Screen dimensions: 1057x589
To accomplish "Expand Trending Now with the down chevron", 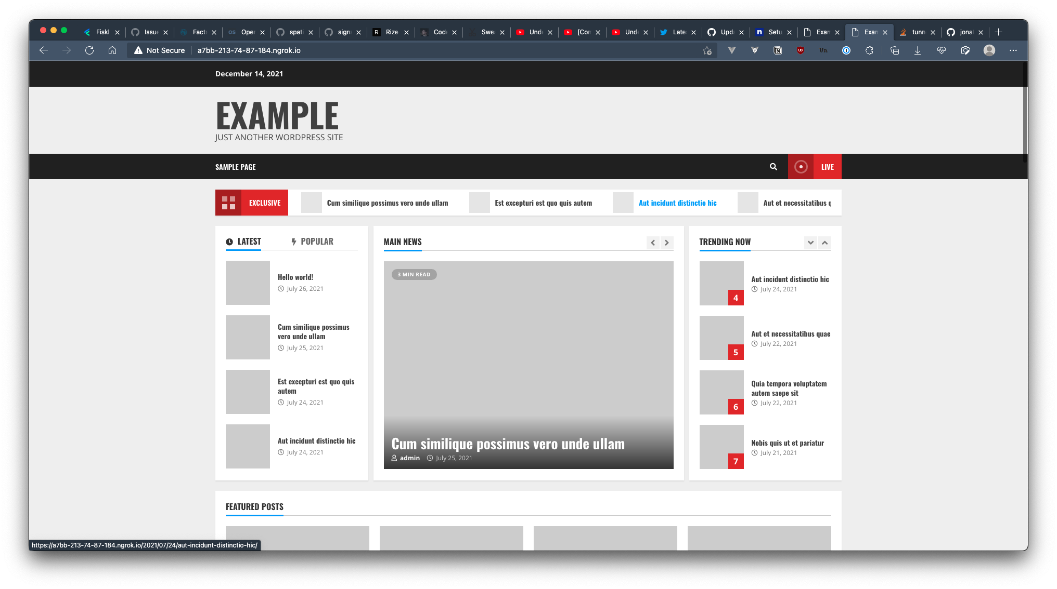I will click(810, 243).
